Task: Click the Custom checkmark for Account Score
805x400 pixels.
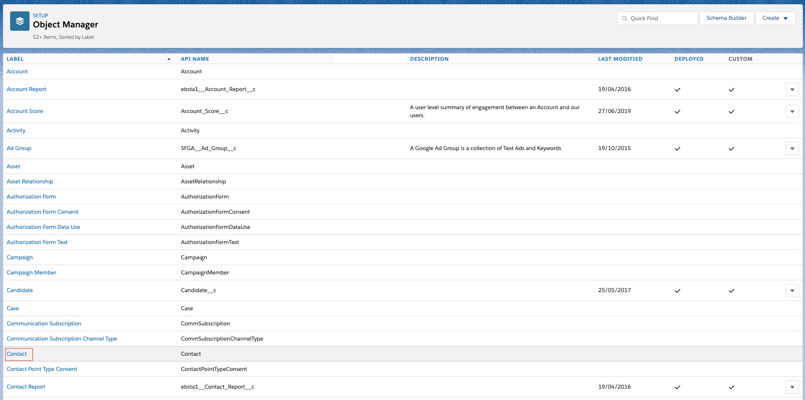Action: (x=732, y=112)
